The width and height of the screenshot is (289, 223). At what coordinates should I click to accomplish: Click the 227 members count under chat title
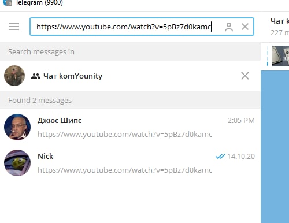280,33
